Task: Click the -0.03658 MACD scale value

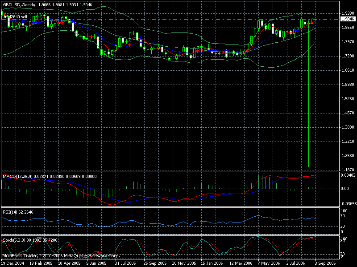Action: pos(346,203)
